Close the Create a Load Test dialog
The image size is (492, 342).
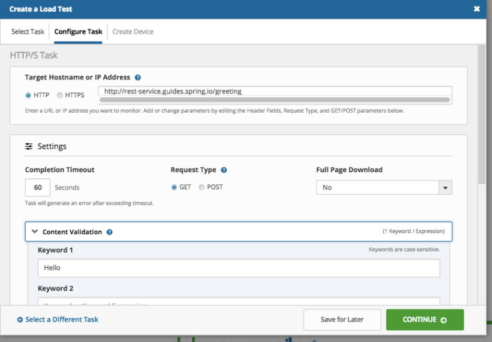point(477,9)
